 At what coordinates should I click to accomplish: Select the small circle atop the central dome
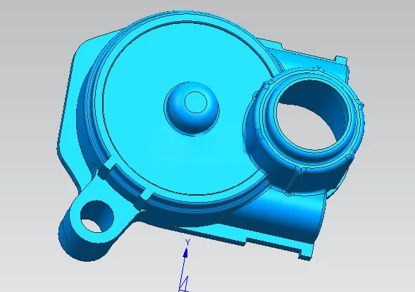point(196,102)
